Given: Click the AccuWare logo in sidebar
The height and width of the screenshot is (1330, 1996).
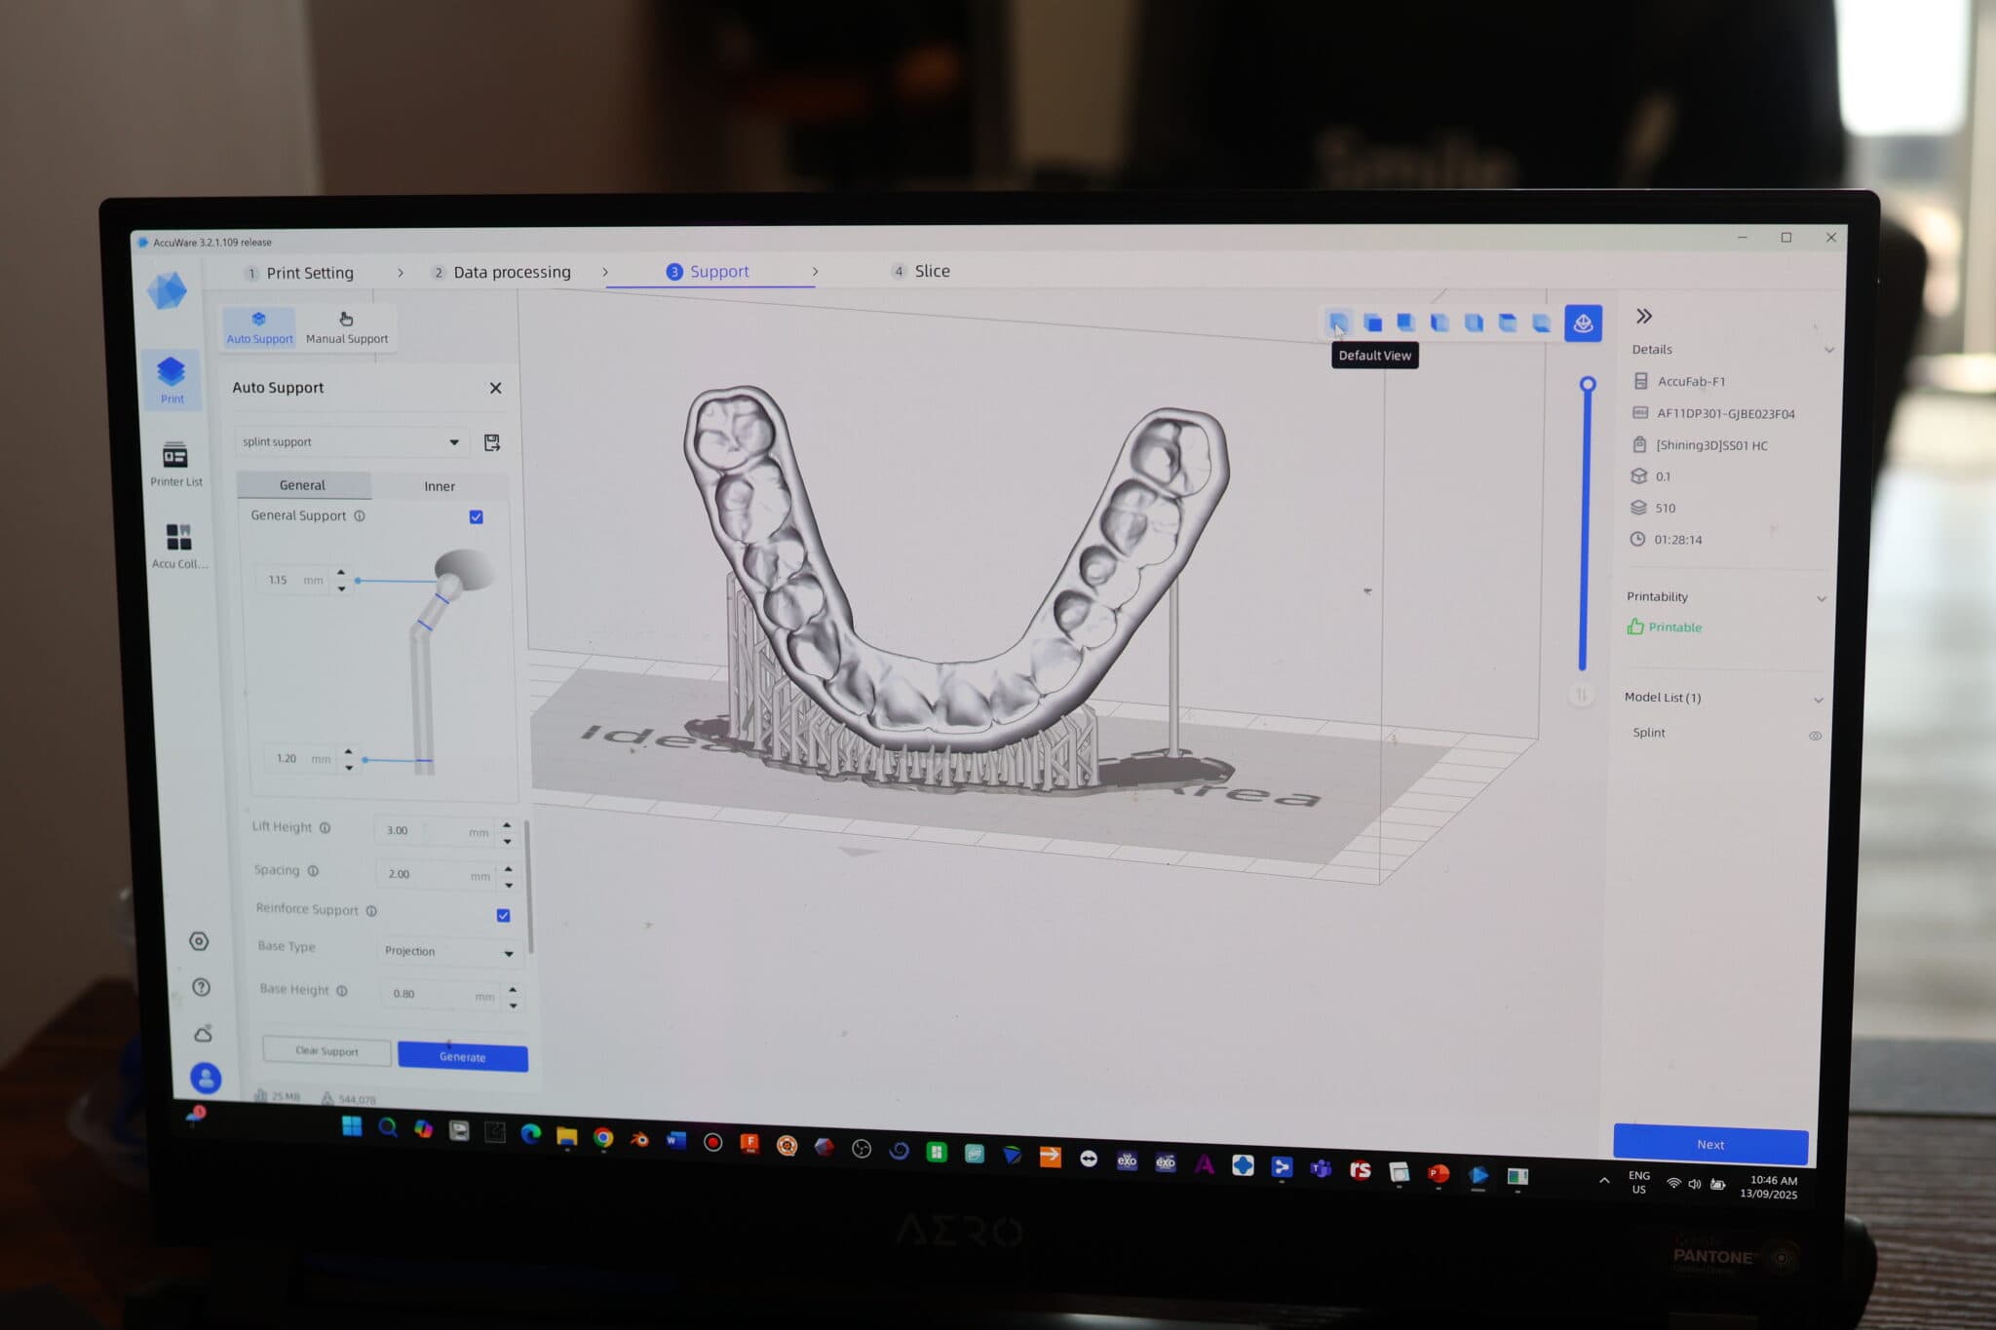Looking at the screenshot, I should [x=167, y=290].
